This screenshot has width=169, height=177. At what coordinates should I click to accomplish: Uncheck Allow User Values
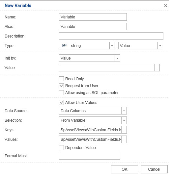point(61,103)
